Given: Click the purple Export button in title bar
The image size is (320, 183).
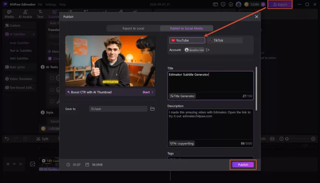Looking at the screenshot, I should pos(280,4).
